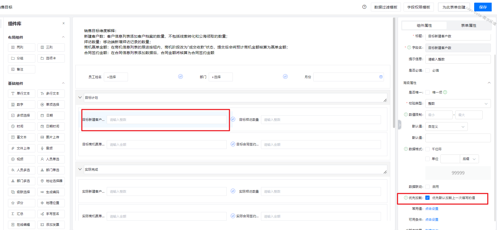This screenshot has height=230, width=497.
Task: Add the 数字 number component
Action: [22, 105]
